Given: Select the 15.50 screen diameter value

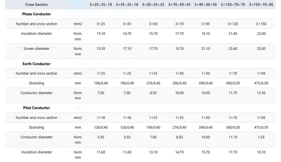Looking at the screenshot, I should tap(101, 49).
